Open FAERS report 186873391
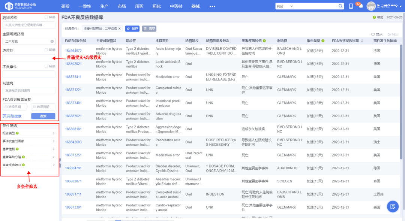Screen dimensions: 405x221 point(73,208)
